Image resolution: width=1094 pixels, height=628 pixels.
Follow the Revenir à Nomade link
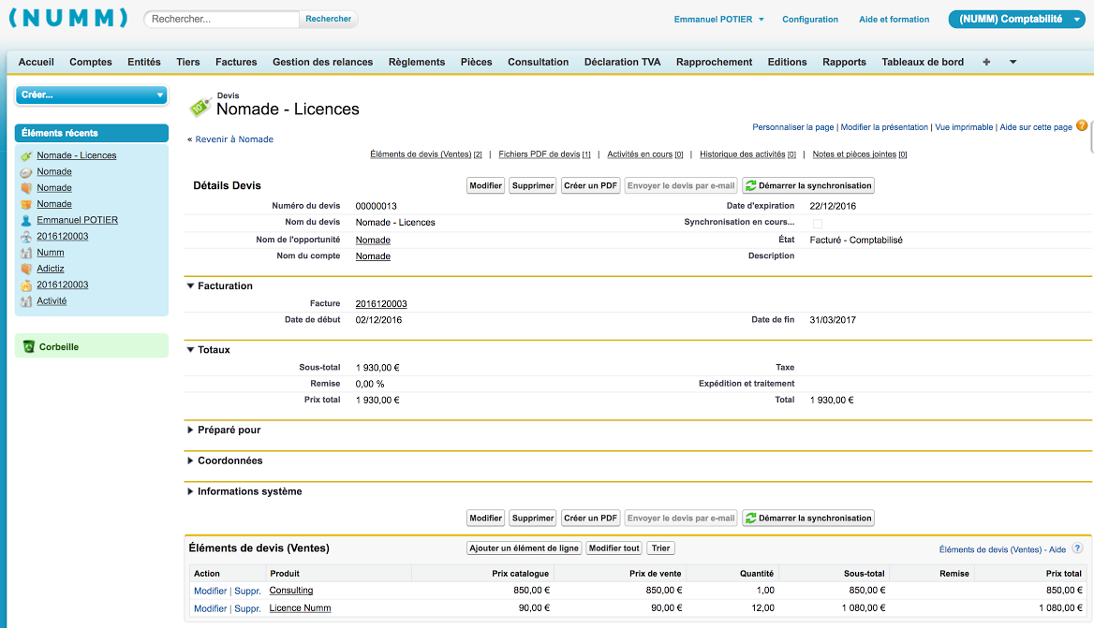pos(233,139)
